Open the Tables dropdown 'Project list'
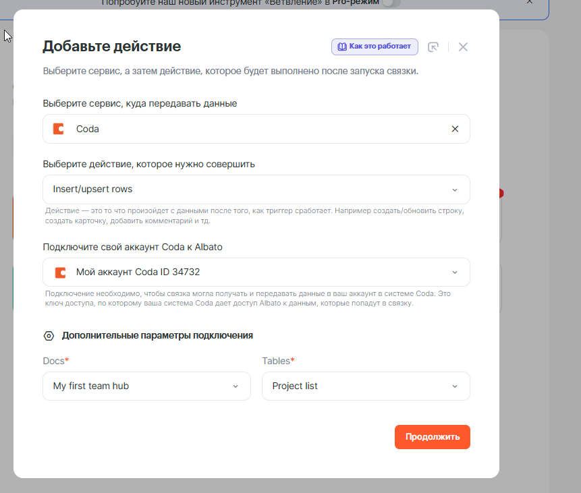 (365, 386)
